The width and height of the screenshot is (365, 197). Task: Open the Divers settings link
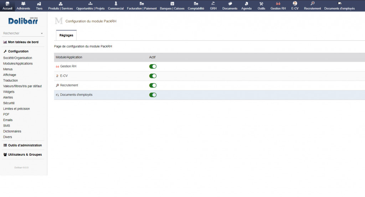[x=7, y=137]
